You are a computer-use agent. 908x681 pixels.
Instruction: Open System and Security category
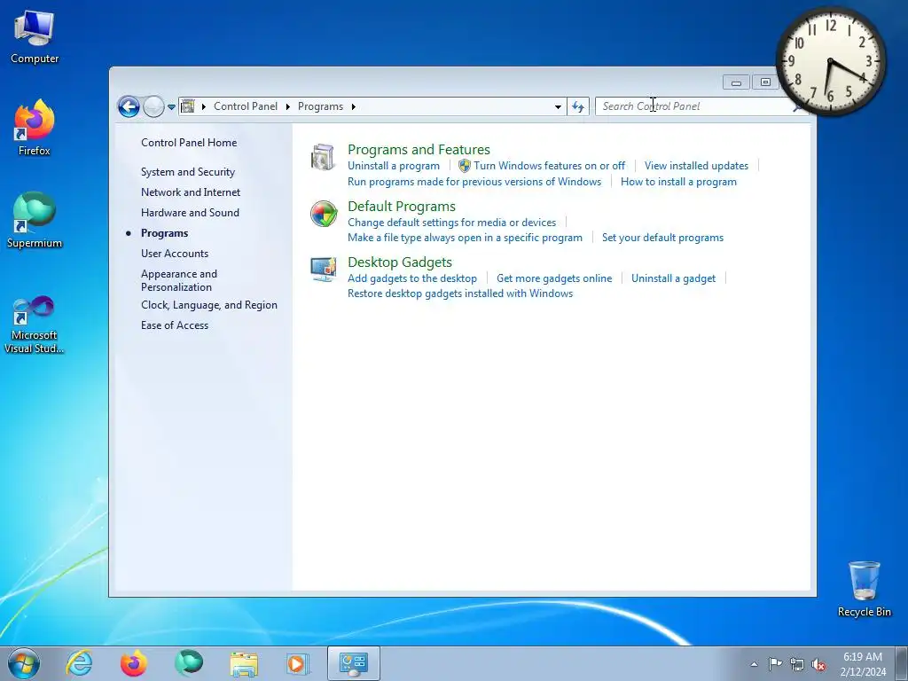[x=188, y=172]
